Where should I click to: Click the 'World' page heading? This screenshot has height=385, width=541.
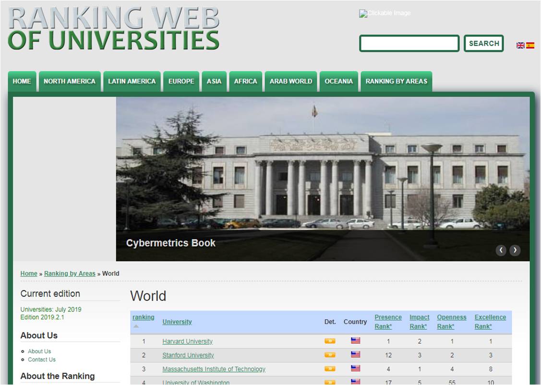click(148, 296)
